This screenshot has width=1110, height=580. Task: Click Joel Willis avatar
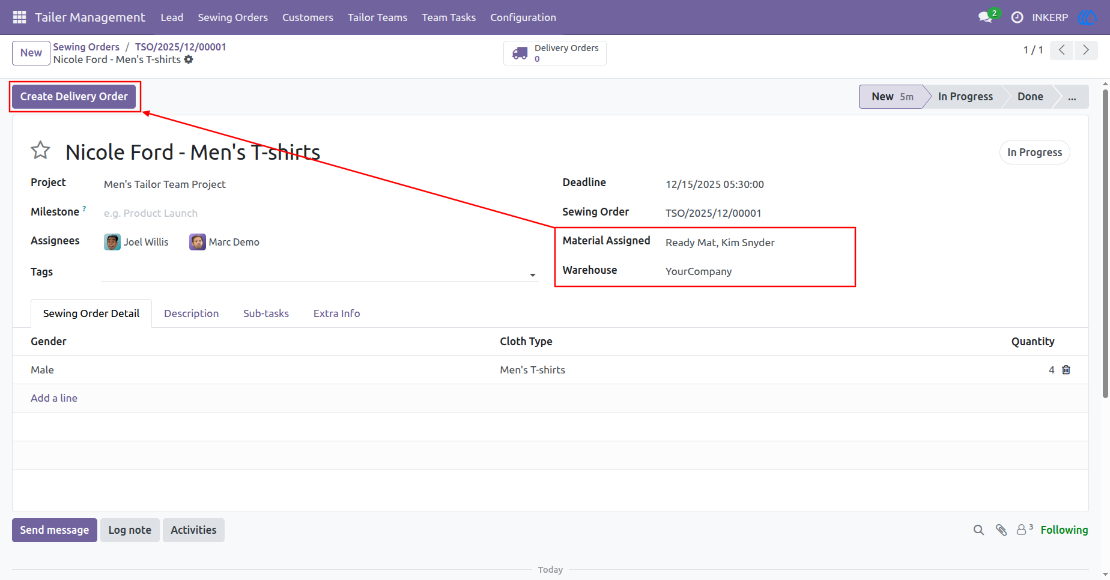(x=112, y=242)
